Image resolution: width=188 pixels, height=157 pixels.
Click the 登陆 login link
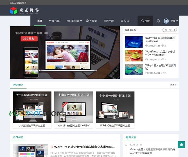click(x=173, y=21)
